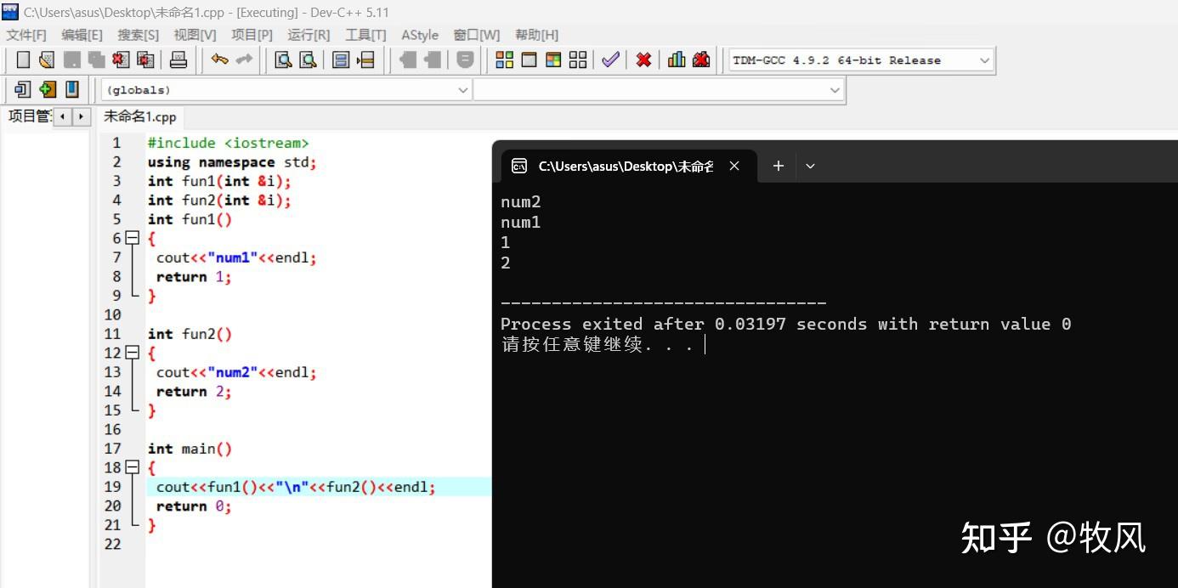The width and height of the screenshot is (1178, 588).
Task: Open the AStyle menu
Action: coord(420,35)
